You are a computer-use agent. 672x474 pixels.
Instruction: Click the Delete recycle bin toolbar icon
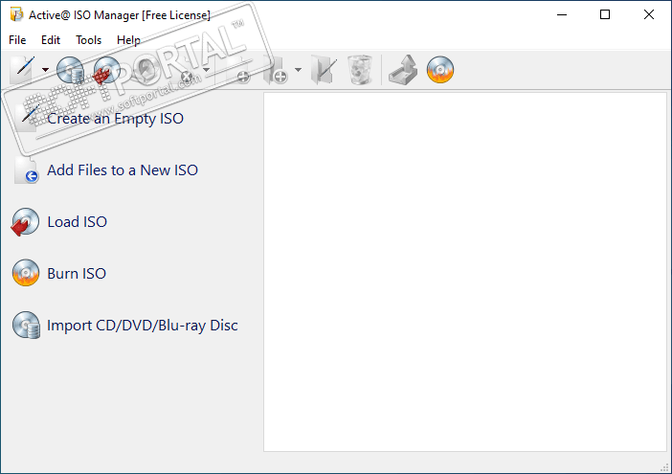[x=360, y=70]
